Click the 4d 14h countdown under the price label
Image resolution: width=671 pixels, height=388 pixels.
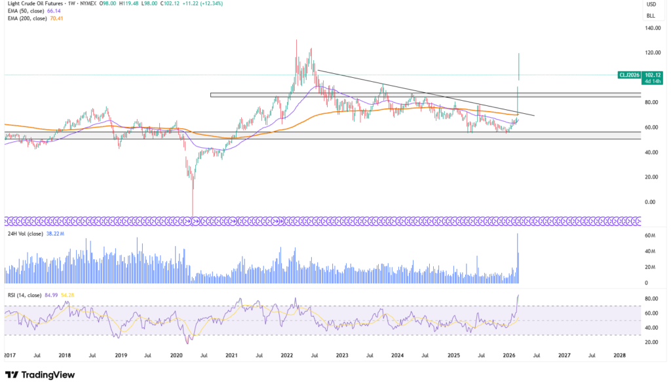651,82
